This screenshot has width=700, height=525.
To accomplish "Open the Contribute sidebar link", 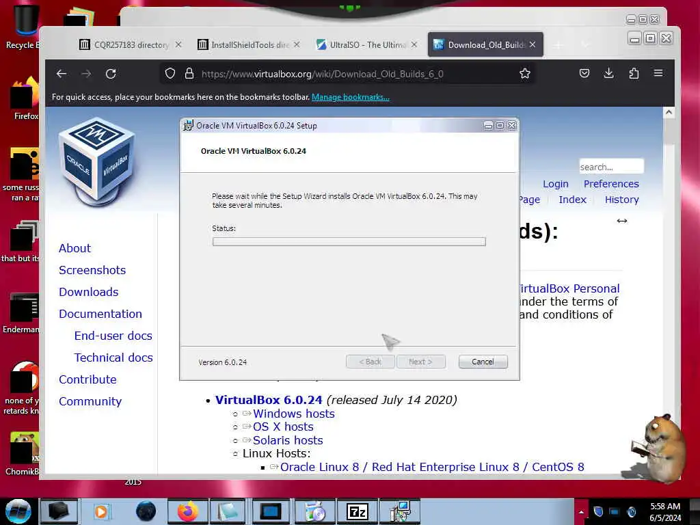I will coord(87,379).
